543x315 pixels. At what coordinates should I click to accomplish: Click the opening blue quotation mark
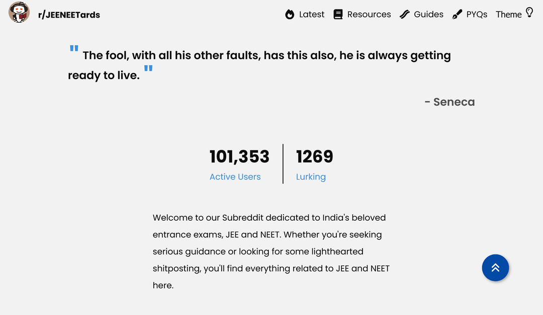pyautogui.click(x=74, y=49)
